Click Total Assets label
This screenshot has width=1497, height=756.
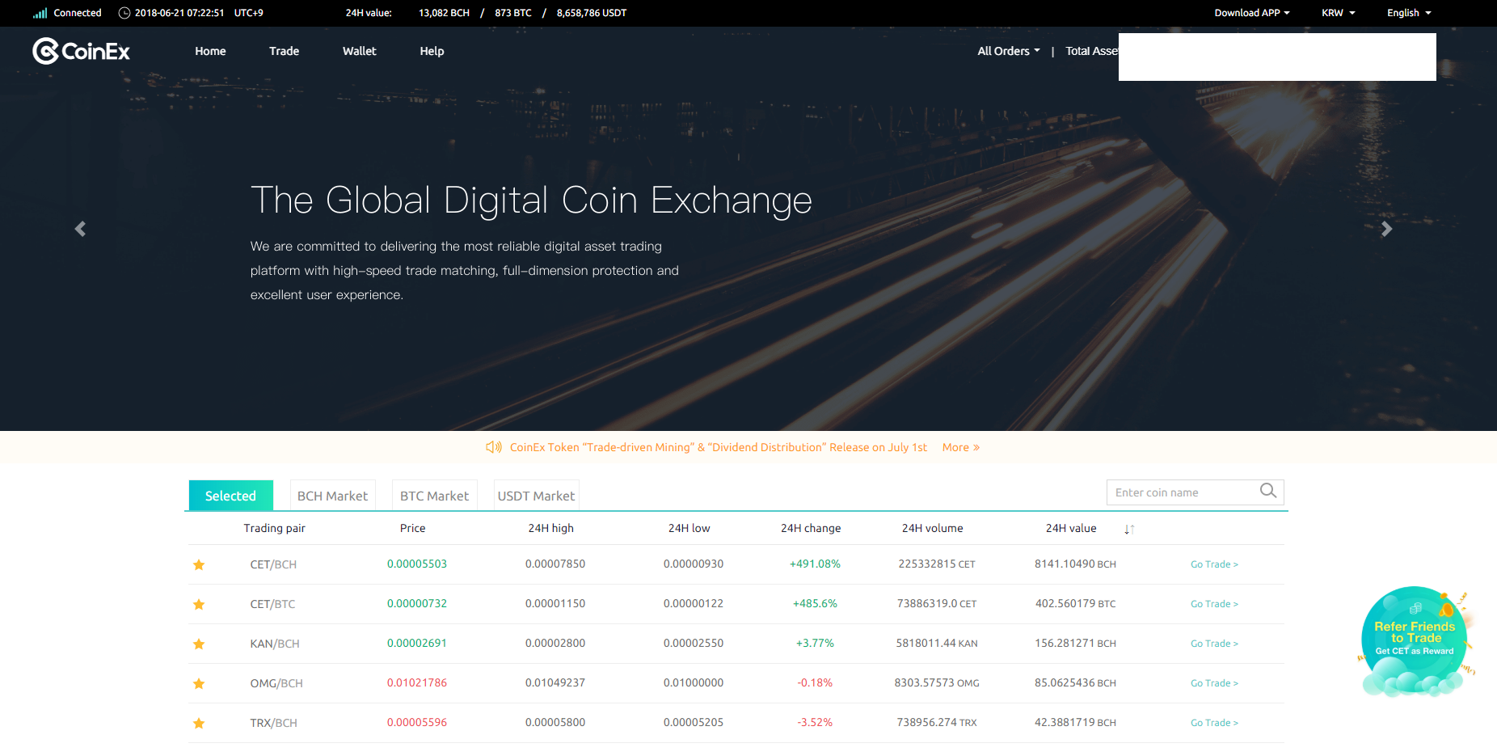1092,51
